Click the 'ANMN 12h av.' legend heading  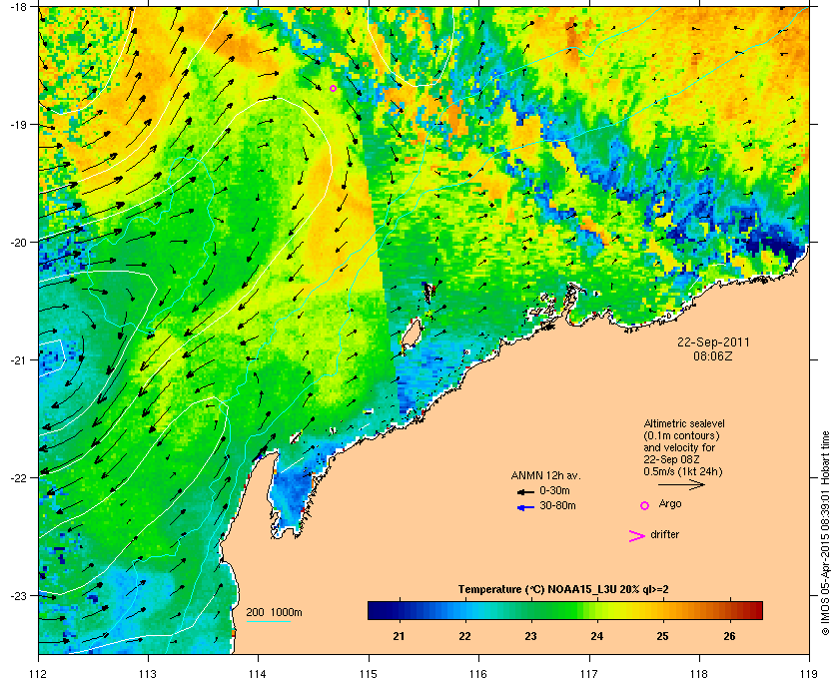pyautogui.click(x=545, y=475)
